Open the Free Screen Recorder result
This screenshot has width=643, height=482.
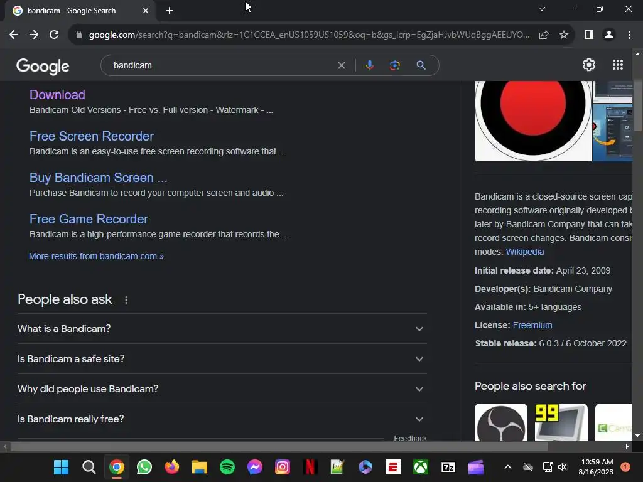point(92,136)
